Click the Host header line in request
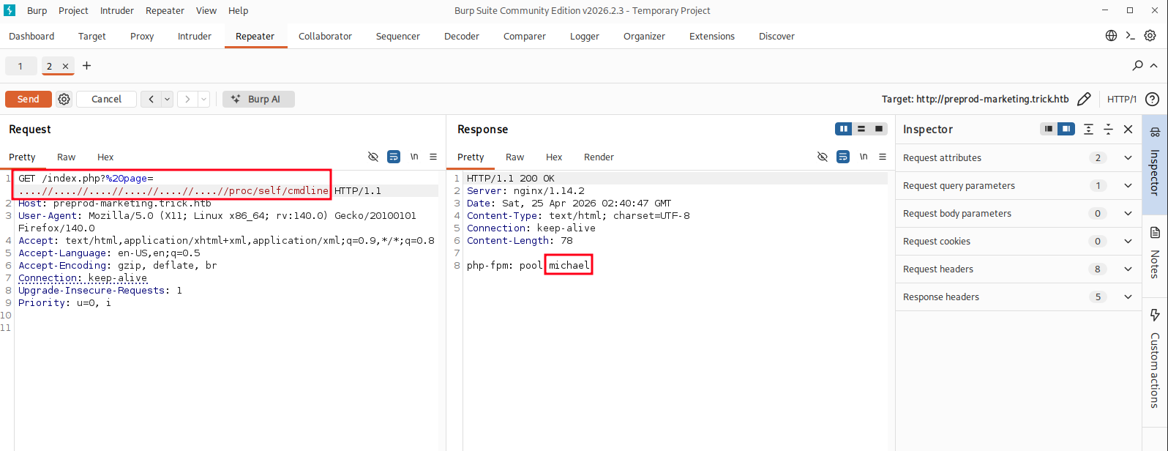 (x=114, y=204)
